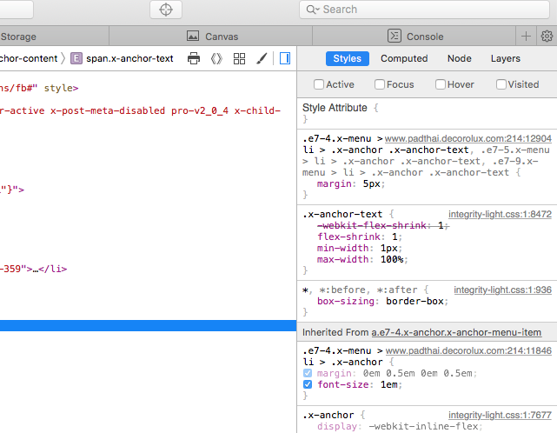Click into the Search field
Viewport: 557px width, 433px height.
click(x=426, y=10)
